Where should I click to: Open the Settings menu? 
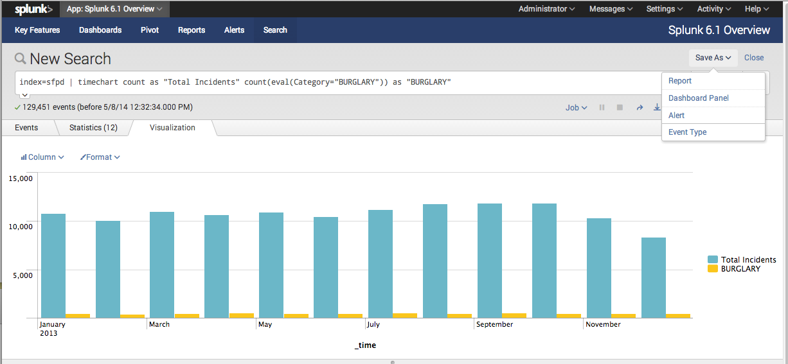665,9
